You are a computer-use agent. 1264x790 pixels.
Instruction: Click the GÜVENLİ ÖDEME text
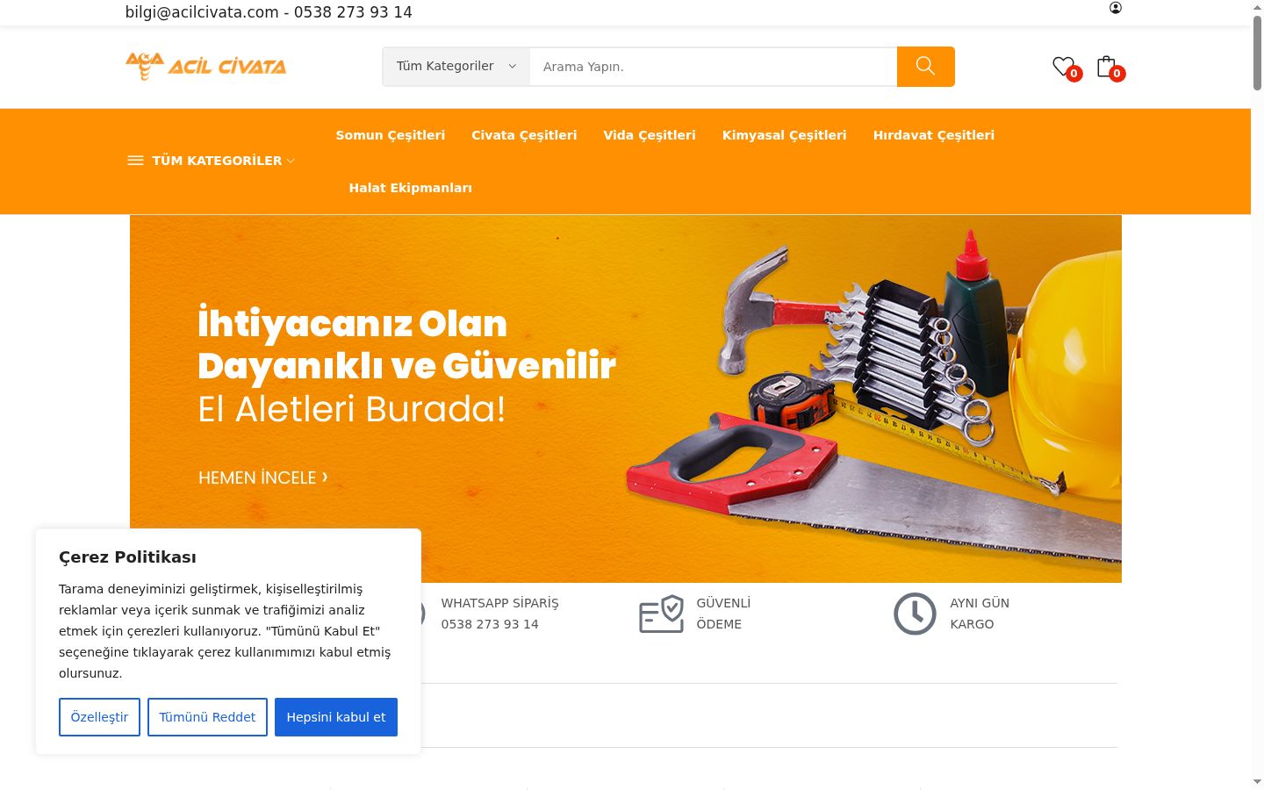[723, 614]
